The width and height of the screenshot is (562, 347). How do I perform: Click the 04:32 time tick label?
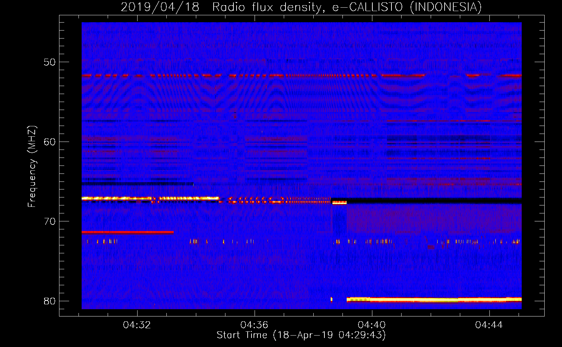[137, 325]
